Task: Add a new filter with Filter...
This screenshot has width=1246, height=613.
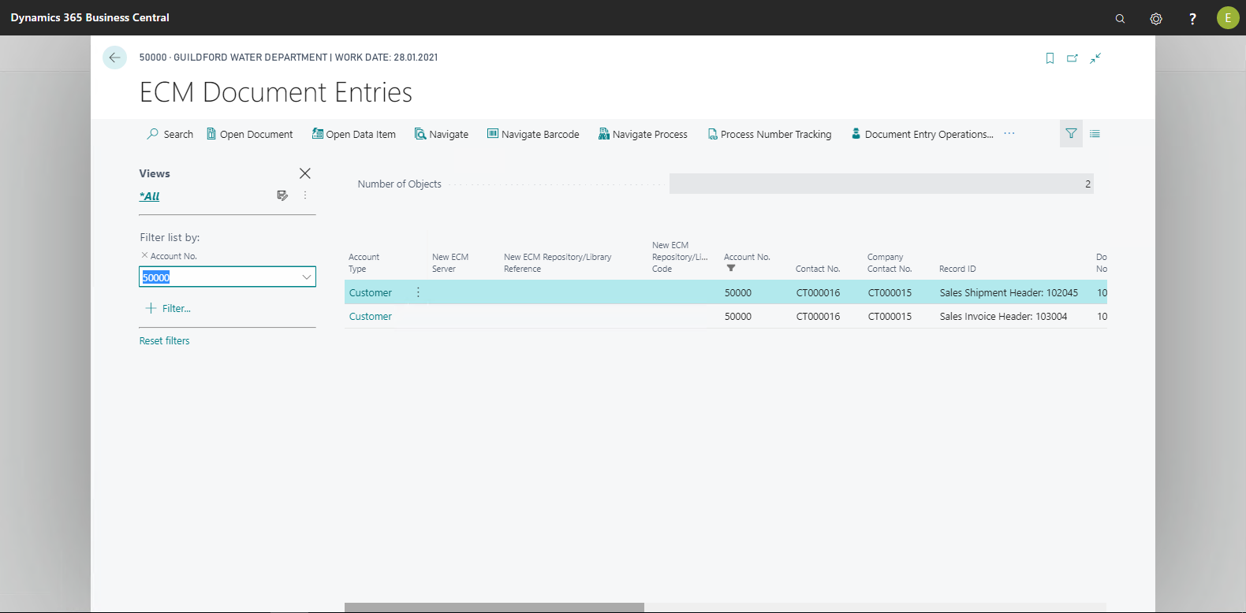Action: click(169, 309)
